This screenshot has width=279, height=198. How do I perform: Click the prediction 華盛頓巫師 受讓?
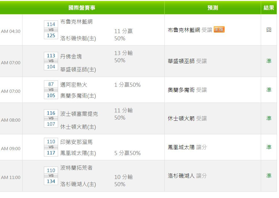click(187, 61)
